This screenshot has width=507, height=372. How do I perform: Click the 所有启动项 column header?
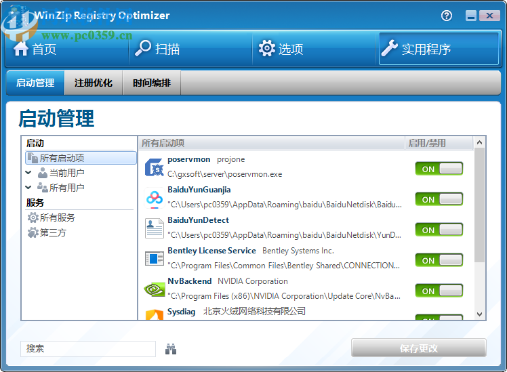[271, 143]
